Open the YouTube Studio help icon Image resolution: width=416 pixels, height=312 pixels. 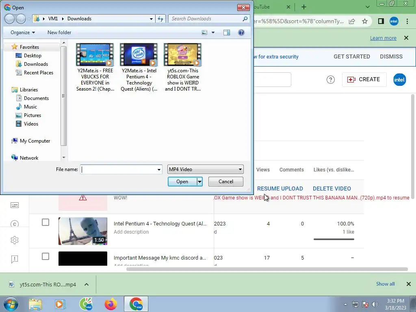point(331,80)
